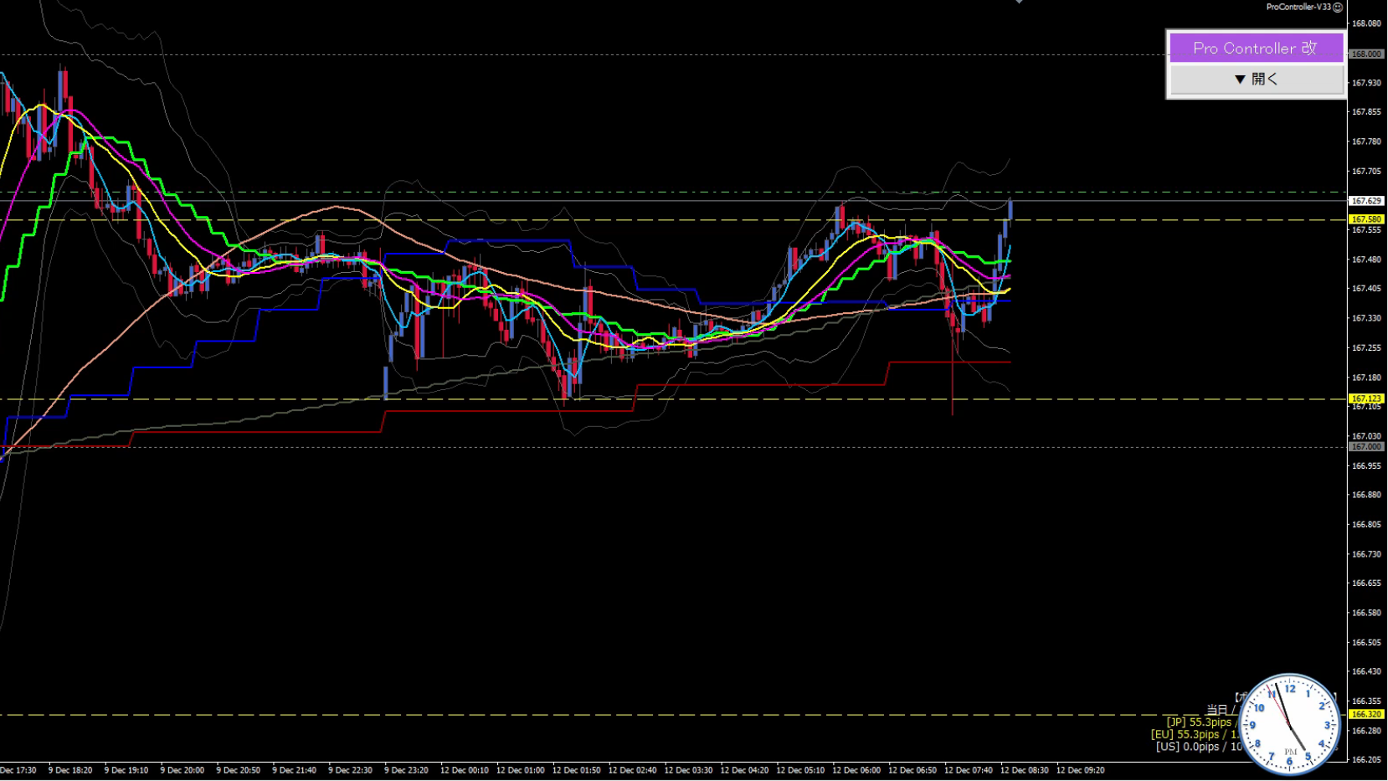Click the 168.080 price axis value

pos(1366,23)
